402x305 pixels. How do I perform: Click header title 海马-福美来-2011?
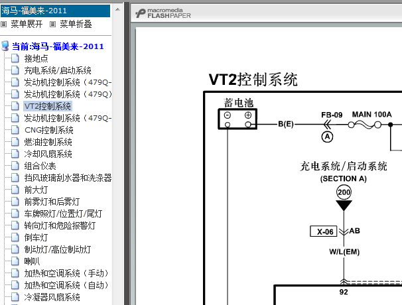34,11
